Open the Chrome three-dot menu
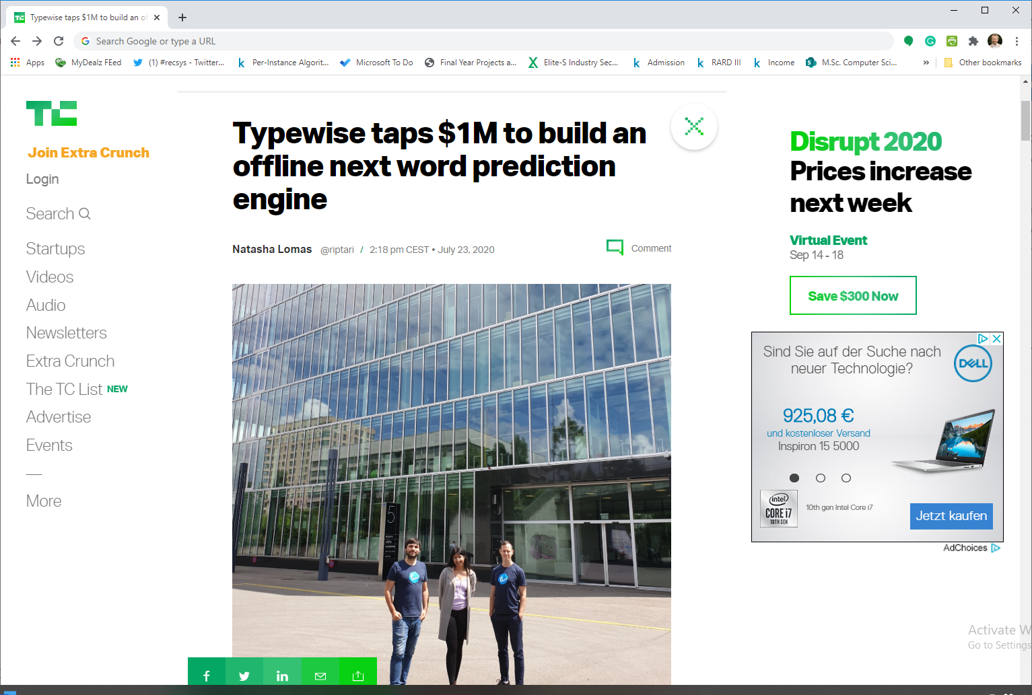Screen dimensions: 1032x695 click(1017, 41)
